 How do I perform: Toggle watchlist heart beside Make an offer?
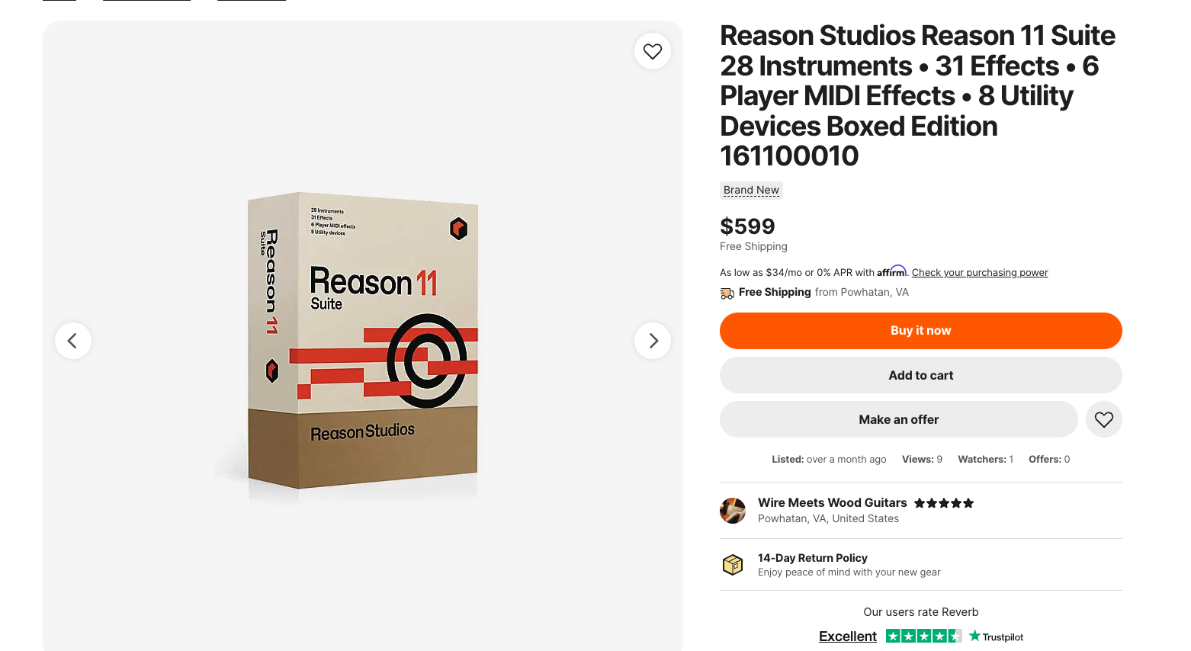pyautogui.click(x=1103, y=419)
